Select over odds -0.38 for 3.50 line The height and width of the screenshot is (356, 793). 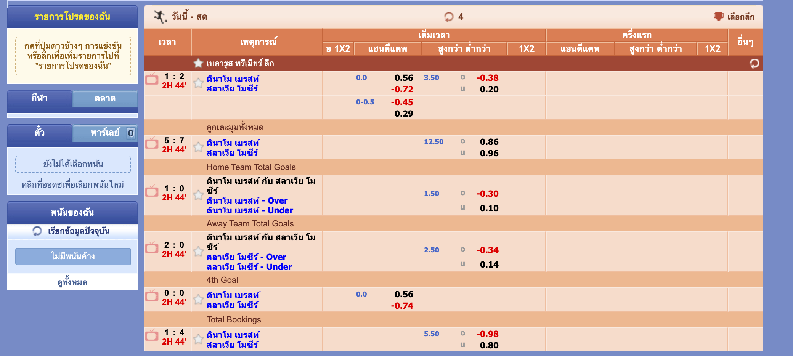[487, 78]
